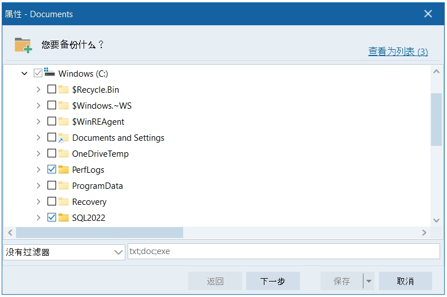Collapse the Windows (C:) tree node
Image resolution: width=447 pixels, height=297 pixels.
coord(25,73)
